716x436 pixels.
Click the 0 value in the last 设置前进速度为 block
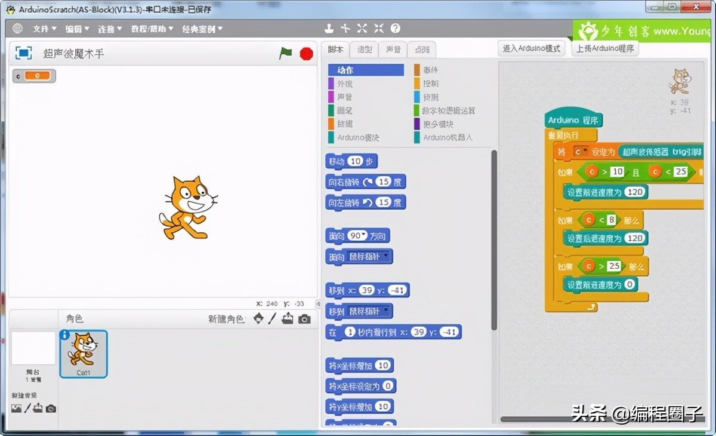(629, 285)
